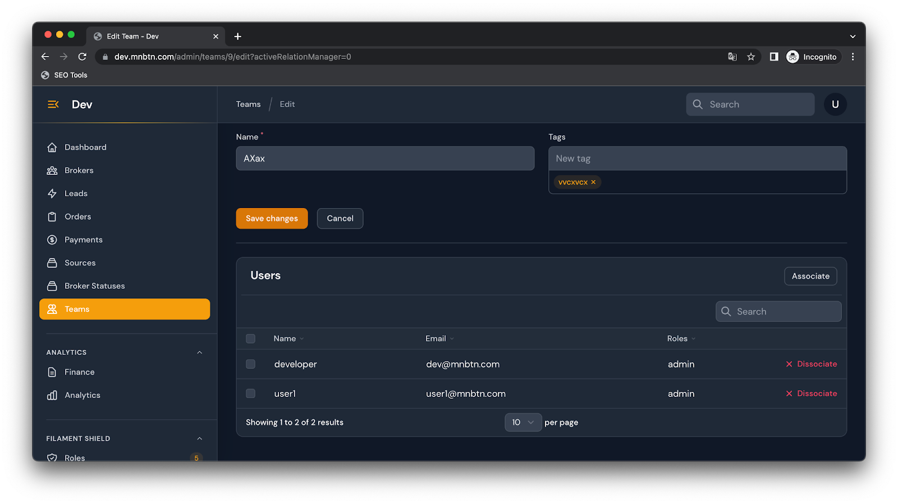Screen dimensions: 898x504
Task: Open Dashboard in the sidebar
Action: pos(125,147)
